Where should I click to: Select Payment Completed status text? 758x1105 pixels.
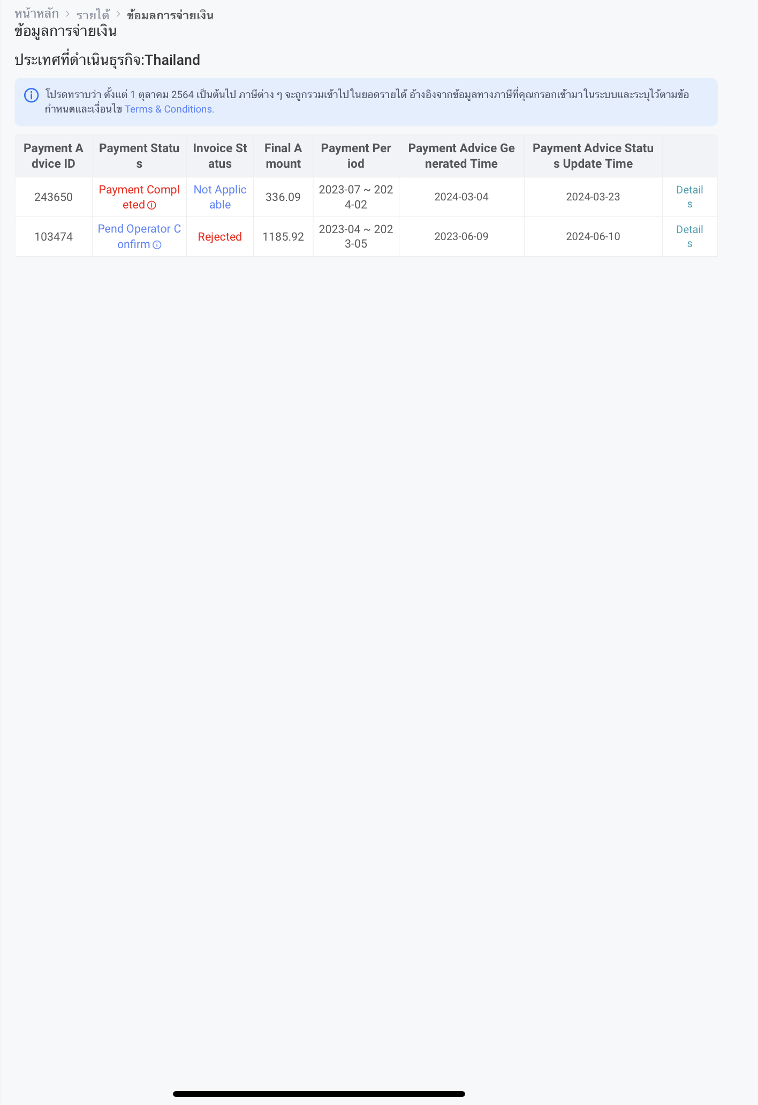coord(139,197)
